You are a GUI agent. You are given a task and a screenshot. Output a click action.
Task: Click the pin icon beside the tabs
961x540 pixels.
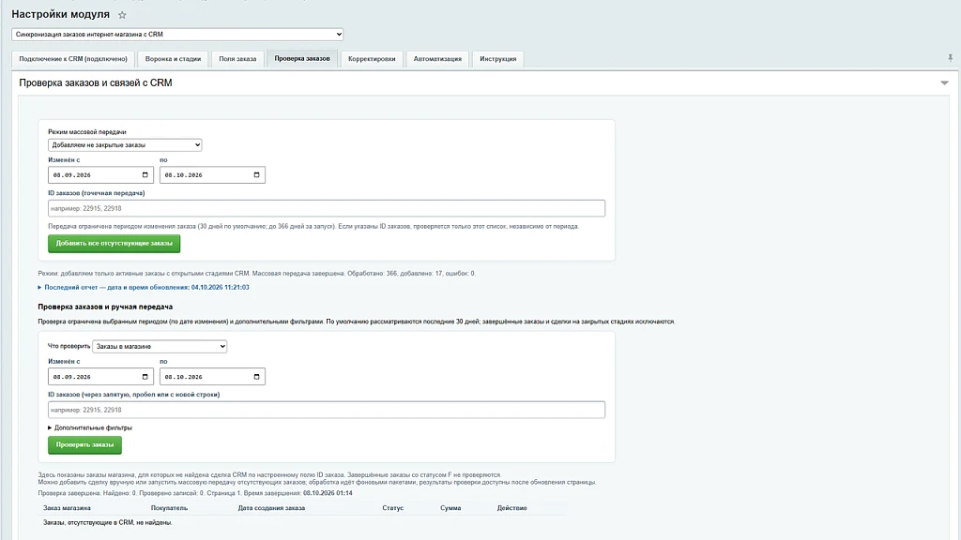(x=950, y=58)
